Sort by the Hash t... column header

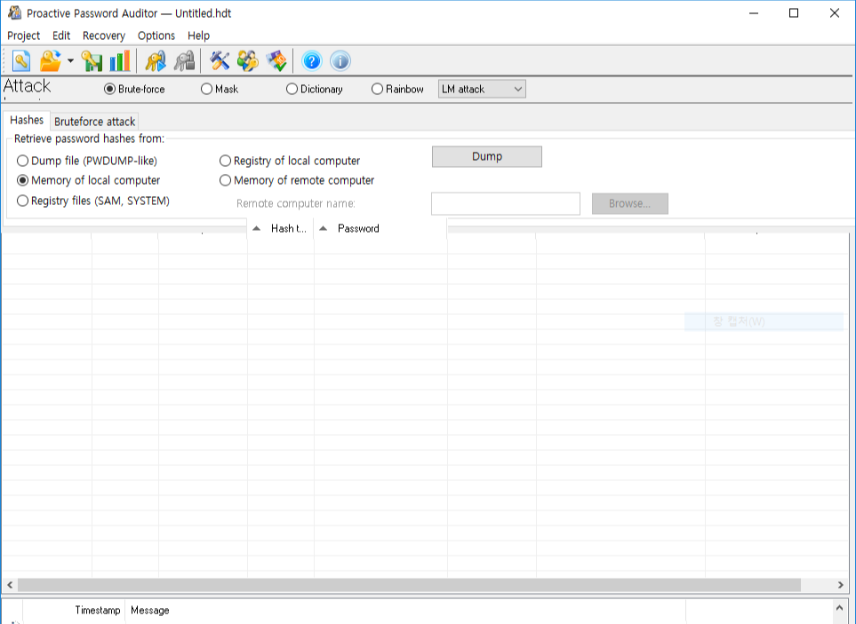281,228
